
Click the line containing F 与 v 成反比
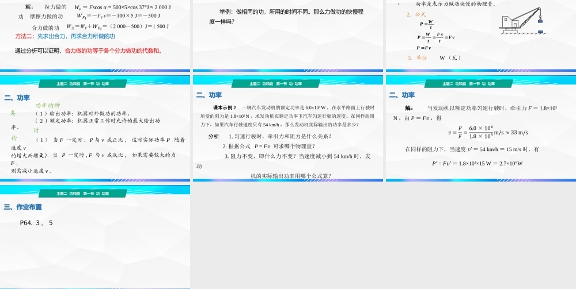[93, 155]
